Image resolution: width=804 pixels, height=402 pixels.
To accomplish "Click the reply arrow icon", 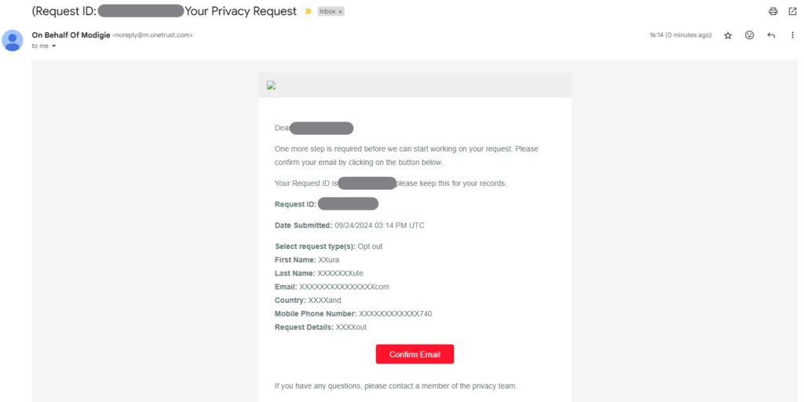I will point(771,35).
